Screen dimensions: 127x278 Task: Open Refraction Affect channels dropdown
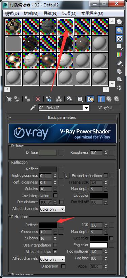pyautogui.click(x=52, y=259)
